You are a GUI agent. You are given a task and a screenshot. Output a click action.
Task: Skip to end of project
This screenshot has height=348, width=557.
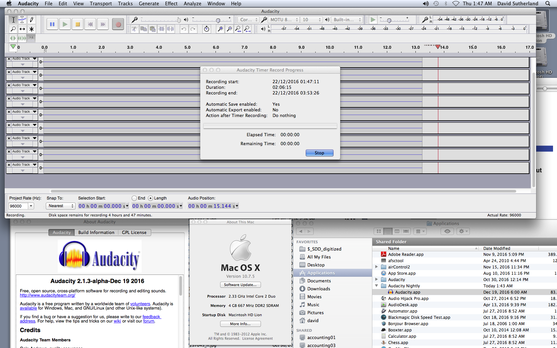(x=103, y=24)
